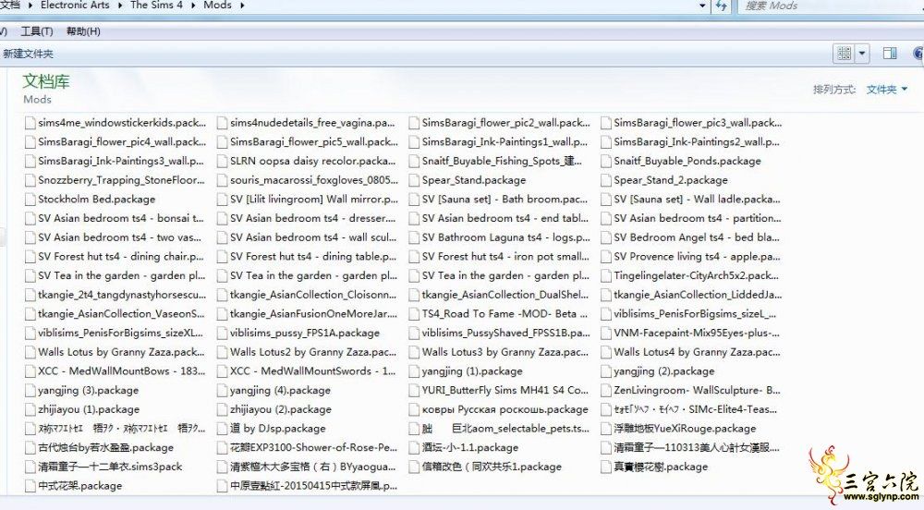The height and width of the screenshot is (510, 924).
Task: Select file icon of Spear_Stand.package
Action: 414,180
